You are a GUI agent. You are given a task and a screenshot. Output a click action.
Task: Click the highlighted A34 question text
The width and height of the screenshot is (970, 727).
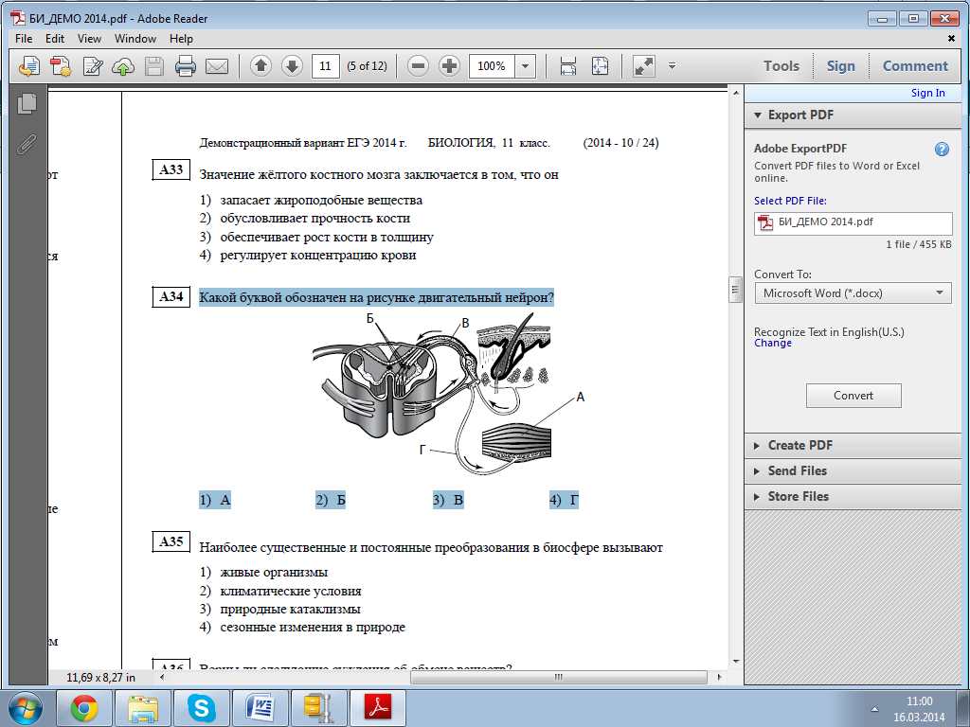pyautogui.click(x=376, y=297)
